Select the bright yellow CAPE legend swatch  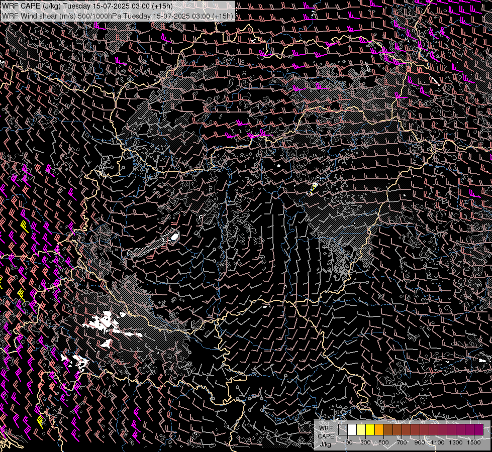pos(370,429)
